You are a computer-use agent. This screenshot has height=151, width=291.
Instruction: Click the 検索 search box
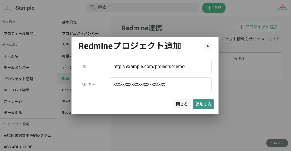(143, 8)
